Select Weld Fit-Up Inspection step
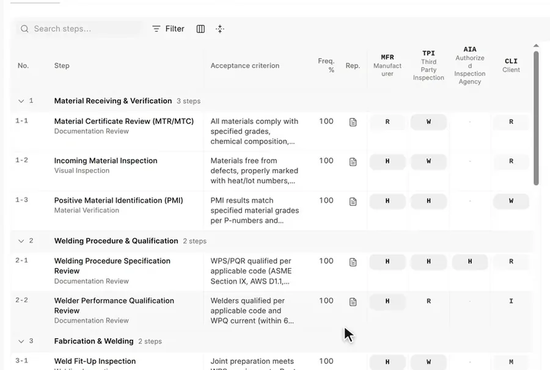The width and height of the screenshot is (550, 370). tap(95, 361)
